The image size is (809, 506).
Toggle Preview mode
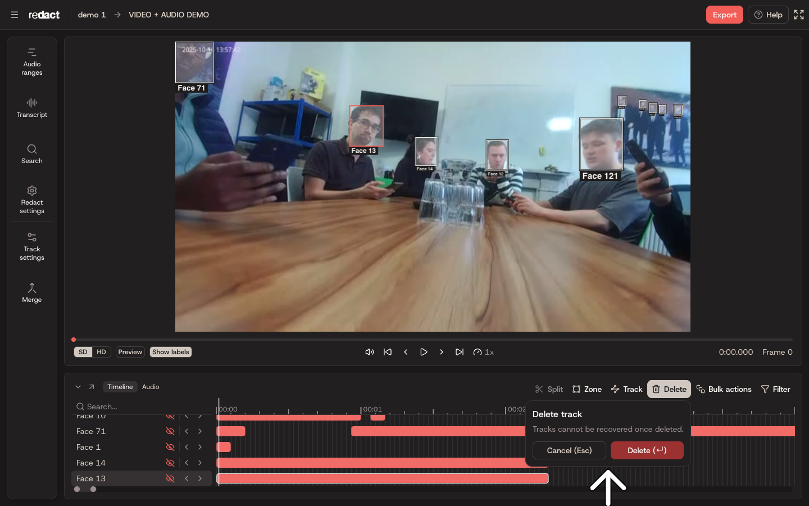130,352
